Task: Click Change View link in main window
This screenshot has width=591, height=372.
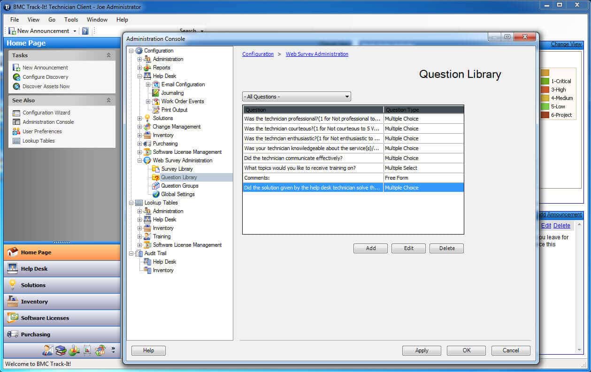Action: (566, 44)
